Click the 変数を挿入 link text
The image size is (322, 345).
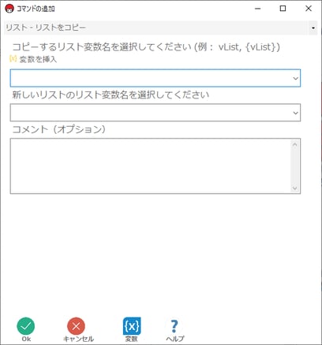tap(38, 59)
